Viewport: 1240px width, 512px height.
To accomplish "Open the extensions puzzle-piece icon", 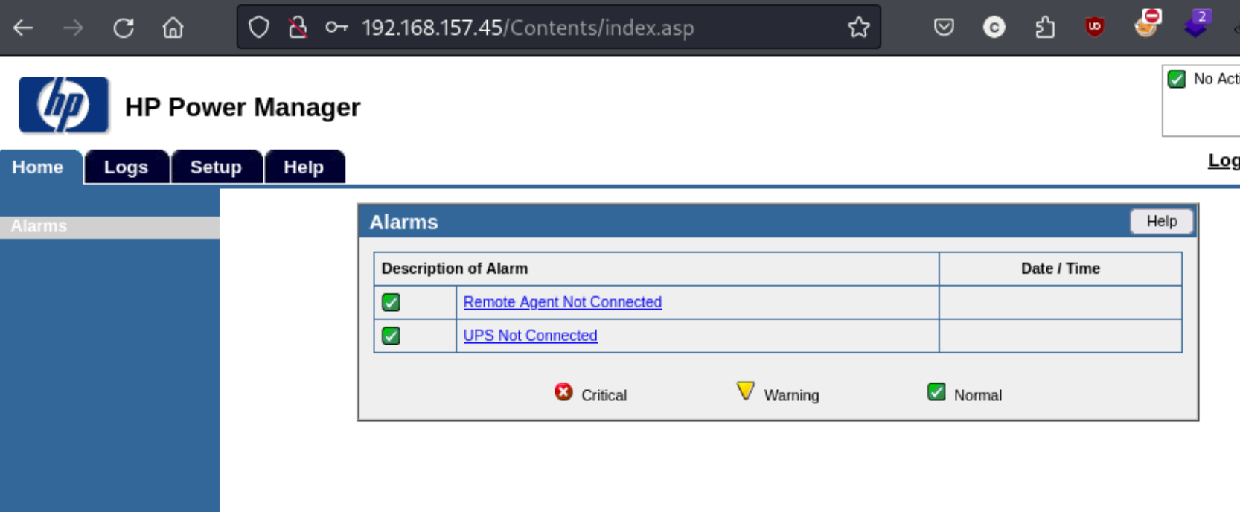I will pos(1045,28).
